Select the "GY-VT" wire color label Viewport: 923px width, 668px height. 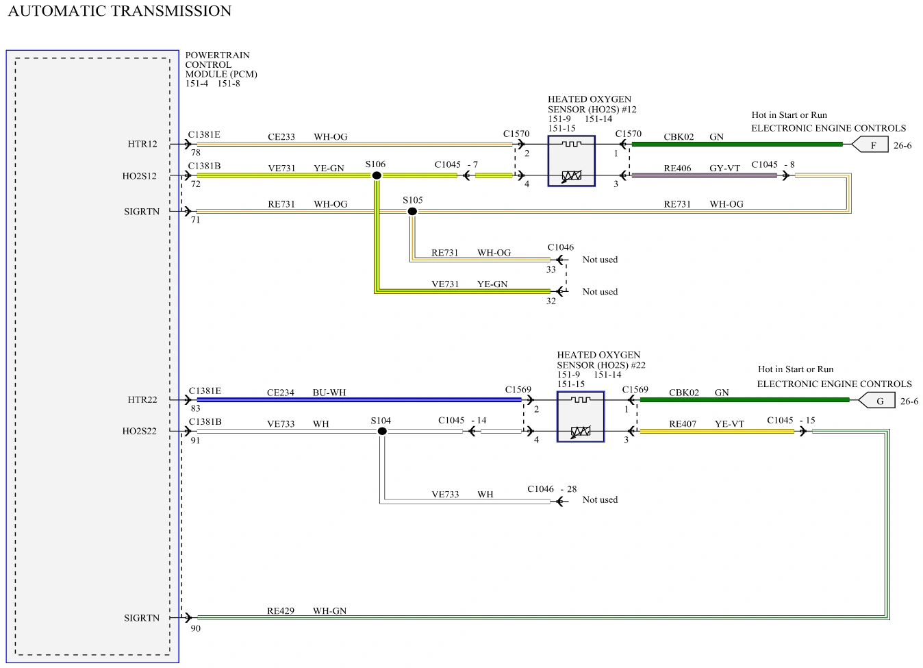(x=725, y=168)
